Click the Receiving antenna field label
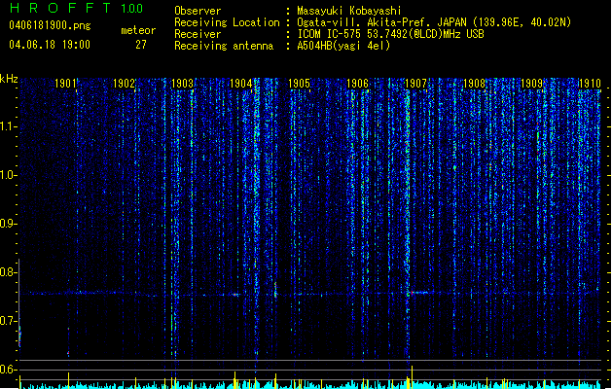 [x=224, y=46]
